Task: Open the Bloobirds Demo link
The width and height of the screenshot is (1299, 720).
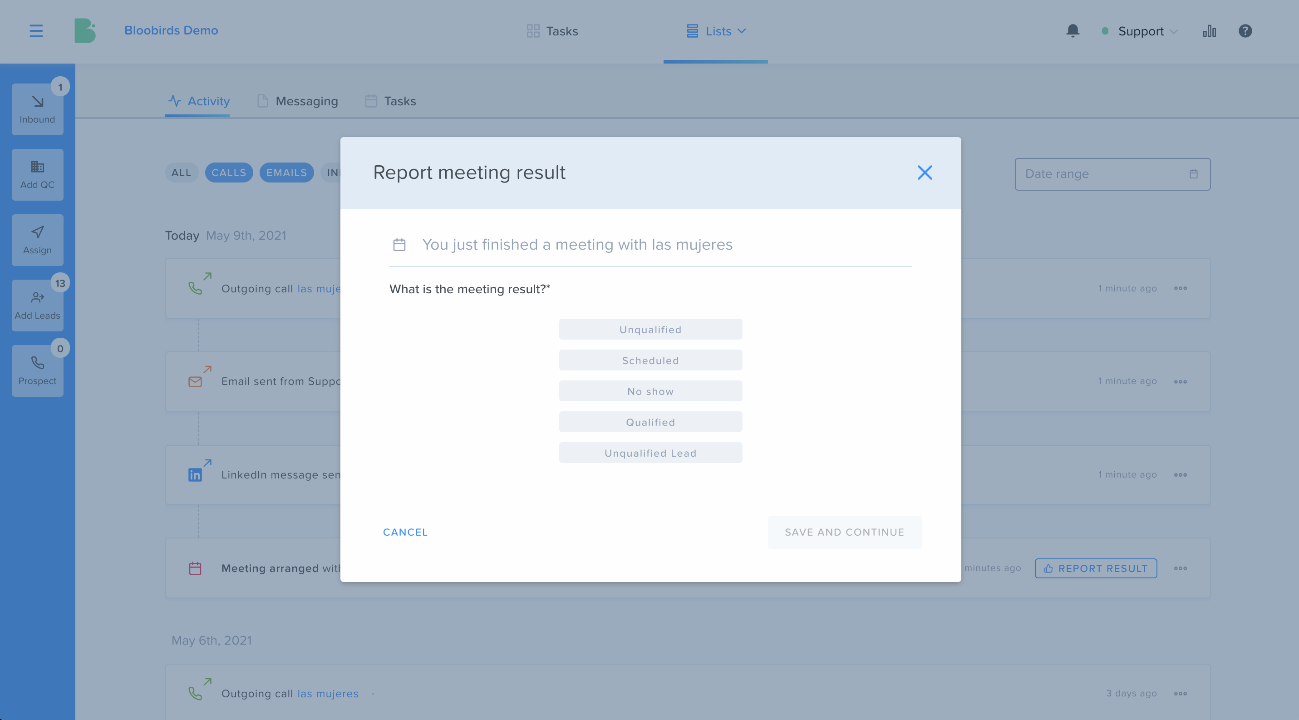Action: (171, 30)
